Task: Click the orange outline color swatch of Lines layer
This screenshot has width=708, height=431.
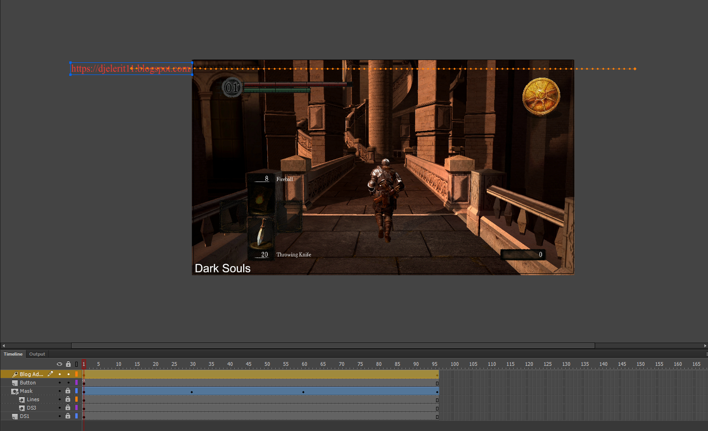Action: [x=77, y=399]
